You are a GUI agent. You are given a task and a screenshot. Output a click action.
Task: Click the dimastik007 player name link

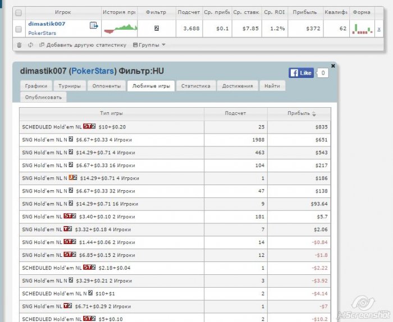[47, 24]
